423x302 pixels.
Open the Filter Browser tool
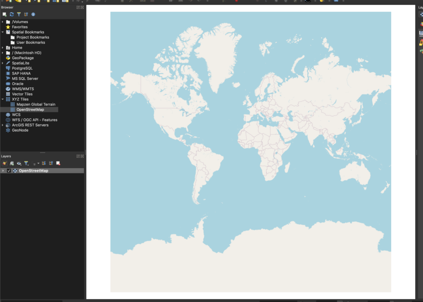tap(18, 14)
